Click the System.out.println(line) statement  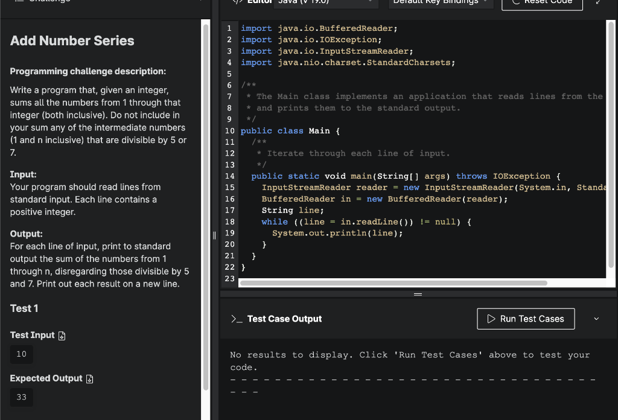(338, 234)
